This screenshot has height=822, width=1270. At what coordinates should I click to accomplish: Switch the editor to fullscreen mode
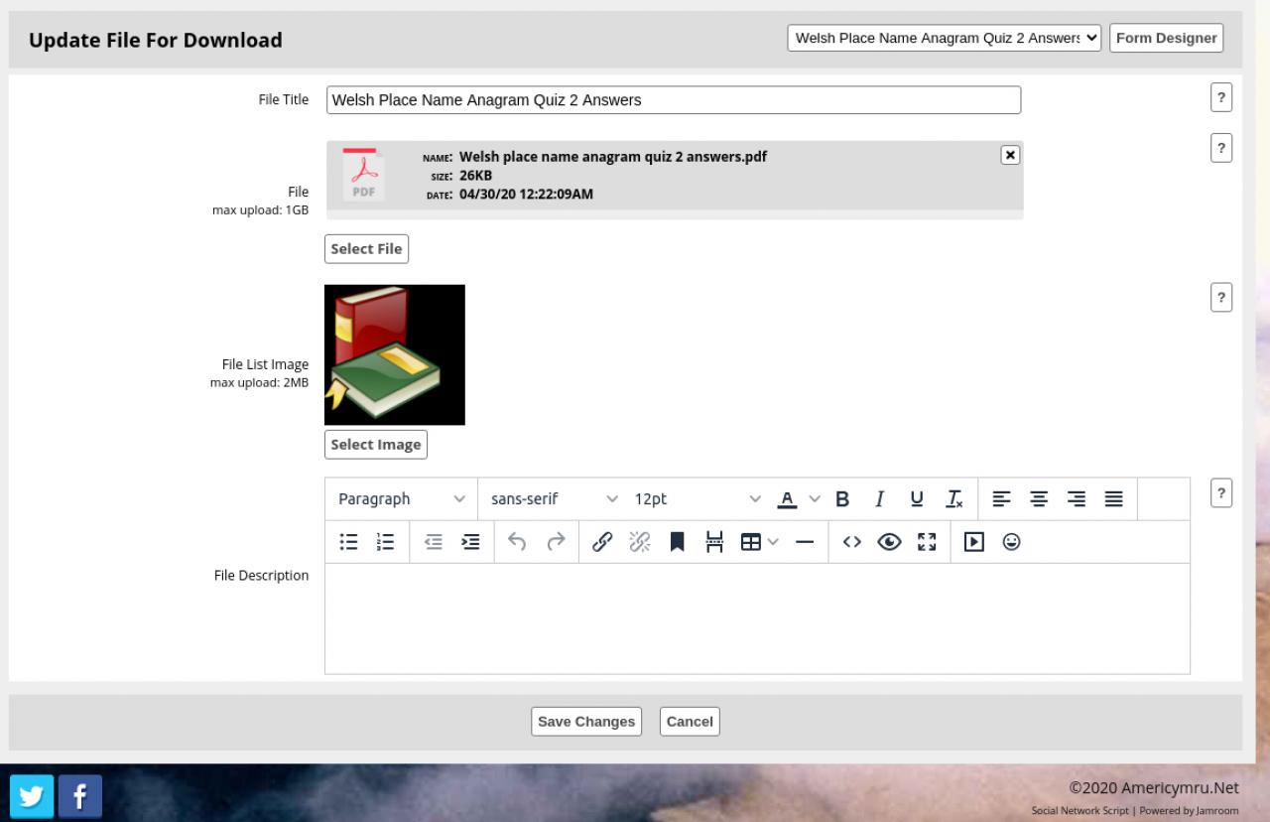(x=927, y=542)
